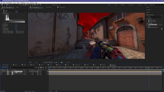The height and width of the screenshot is (92, 164).
Task: Open the viewer resolution Full dropdown
Action: pyautogui.click(x=39, y=62)
